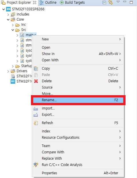Maximize the Project Explorer view

point(131,2)
